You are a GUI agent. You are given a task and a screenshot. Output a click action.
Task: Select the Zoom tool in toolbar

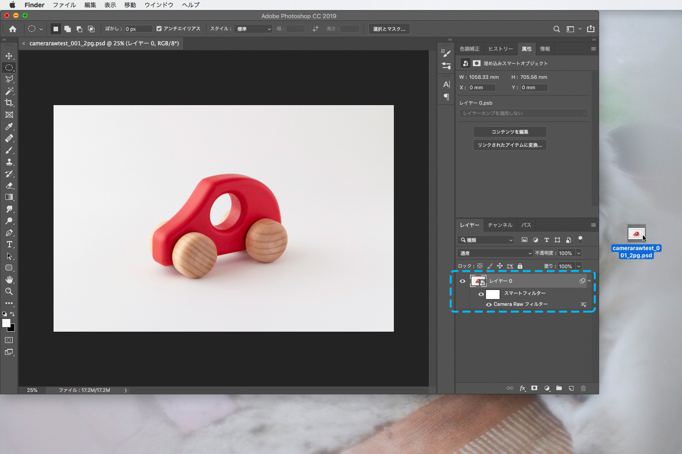click(x=9, y=291)
